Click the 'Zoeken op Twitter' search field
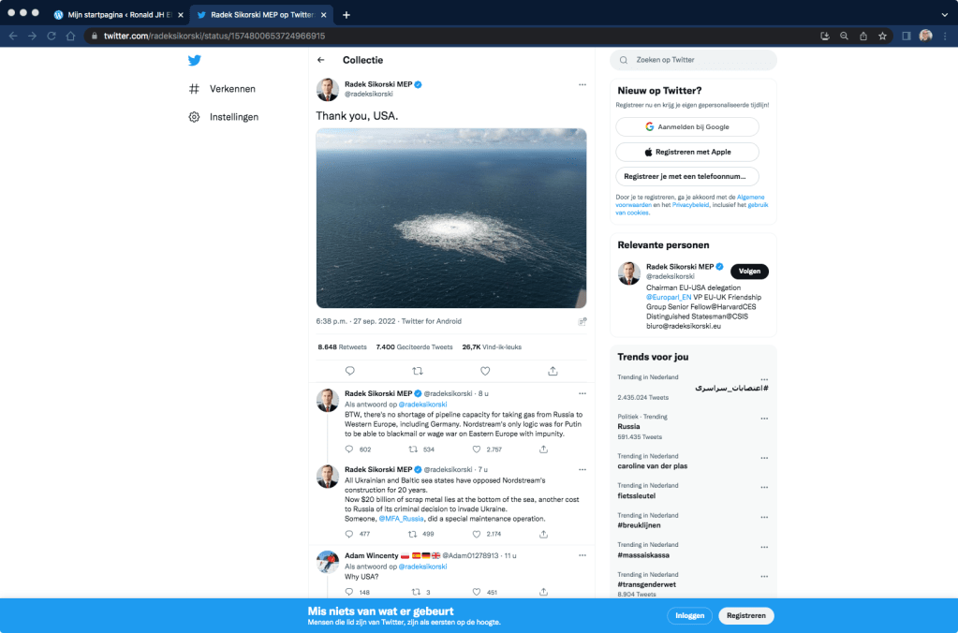 coord(693,60)
